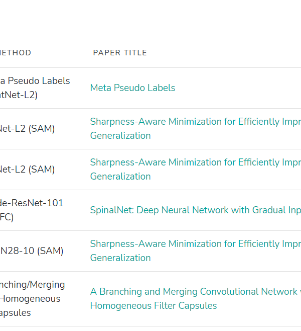Select the first Net-L2 (SAM) method cell
This screenshot has width=301, height=331.
coord(27,129)
